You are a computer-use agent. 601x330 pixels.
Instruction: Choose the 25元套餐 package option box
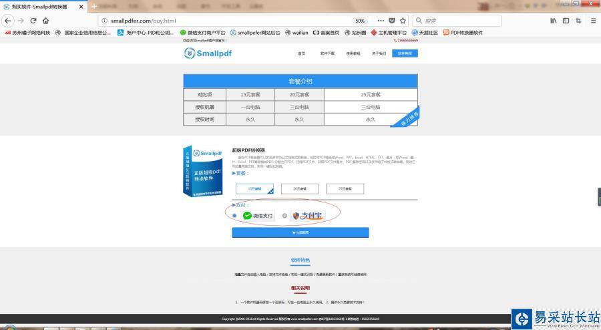point(345,188)
